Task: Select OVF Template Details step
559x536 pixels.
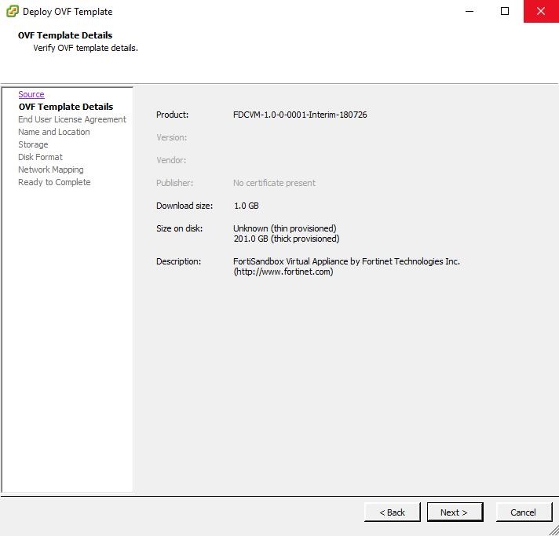Action: [66, 107]
